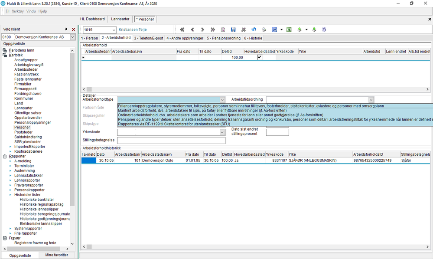This screenshot has height=259, width=433.
Task: Open the 5 - Pensjonsordning tab
Action: 224,38
